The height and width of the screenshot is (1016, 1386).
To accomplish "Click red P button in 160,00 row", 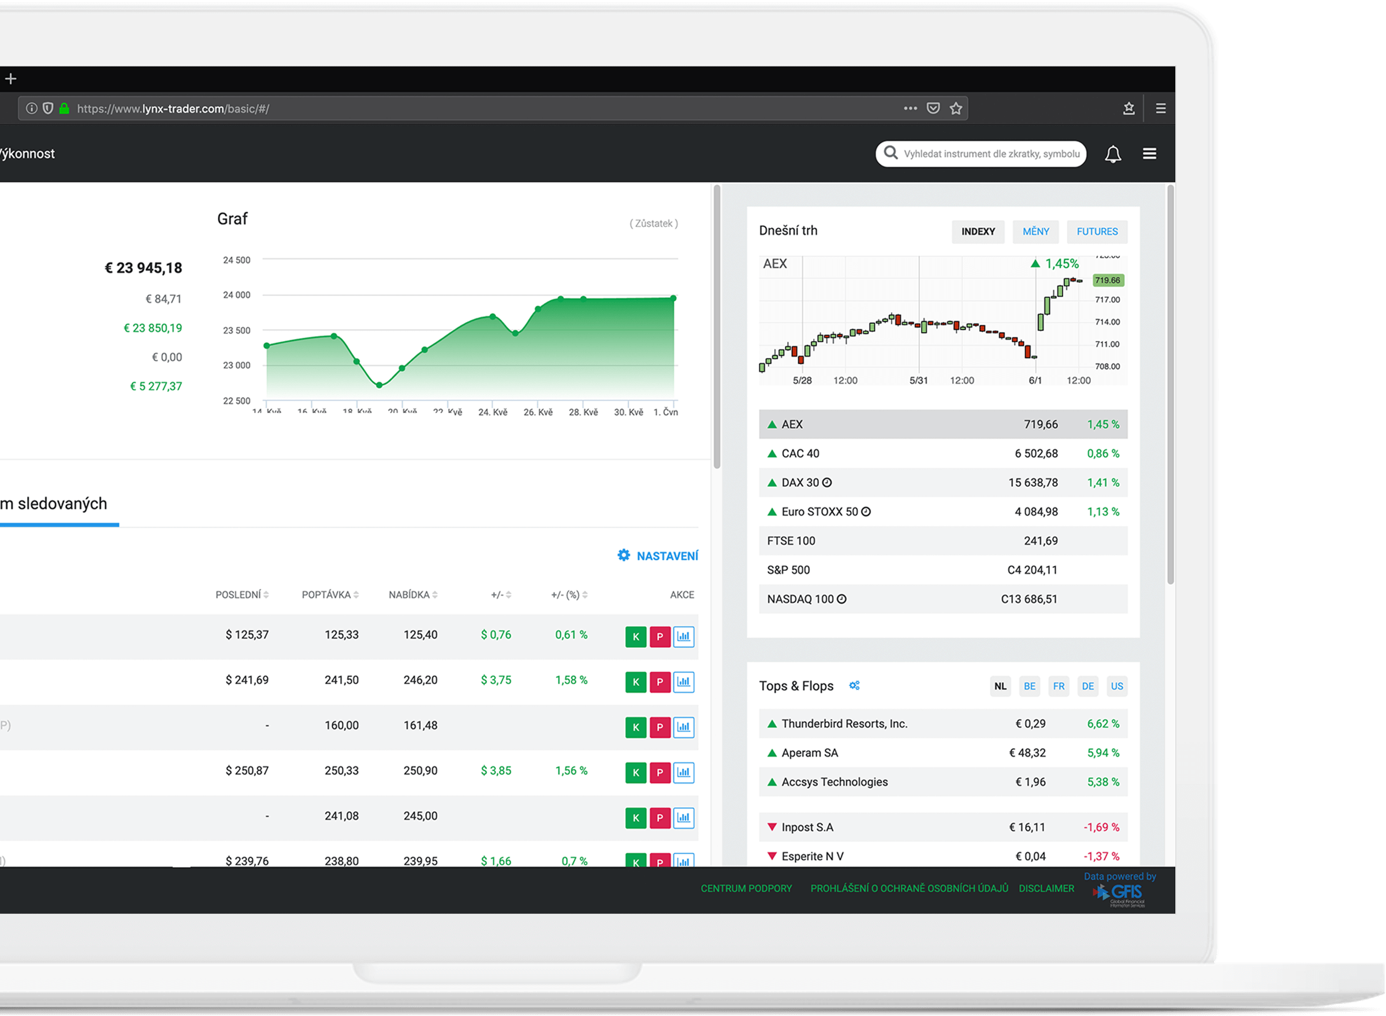I will (660, 727).
